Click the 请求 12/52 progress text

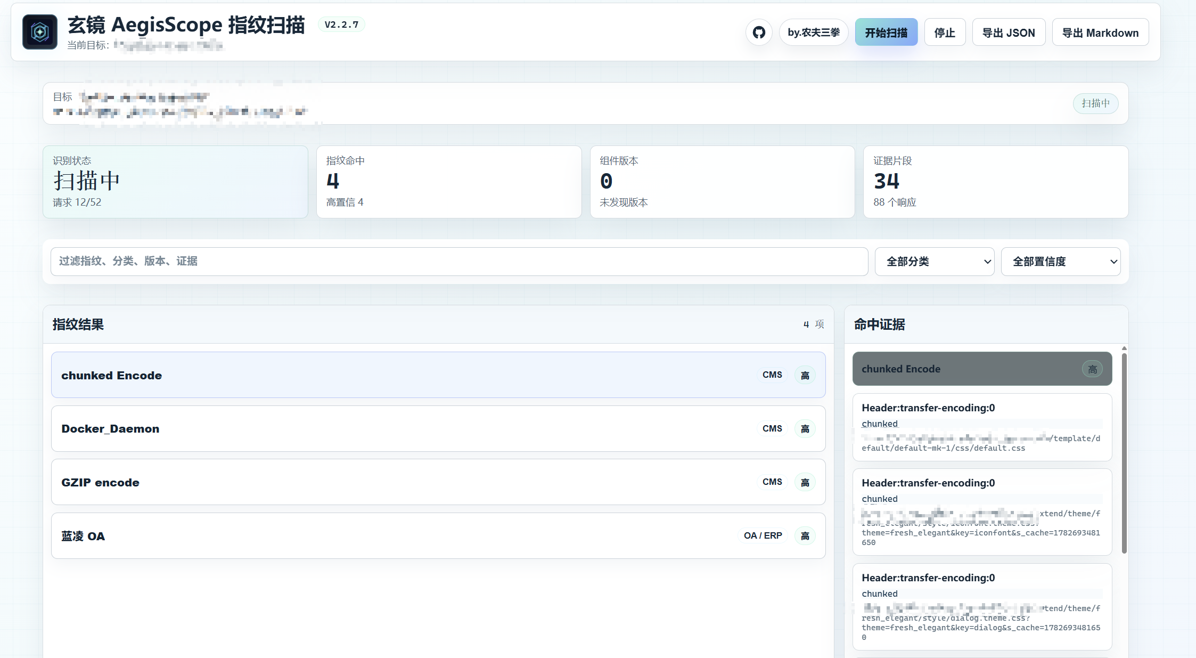77,202
